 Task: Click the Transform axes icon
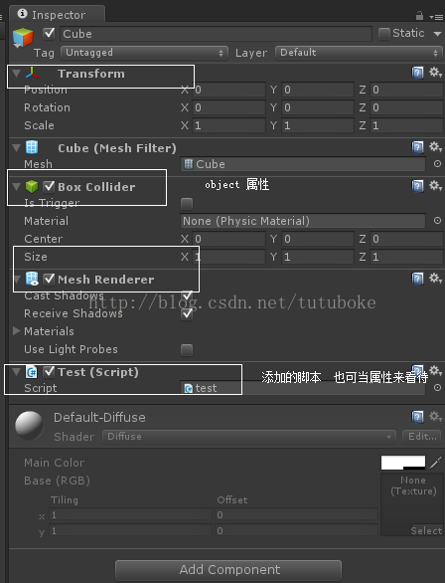click(32, 74)
